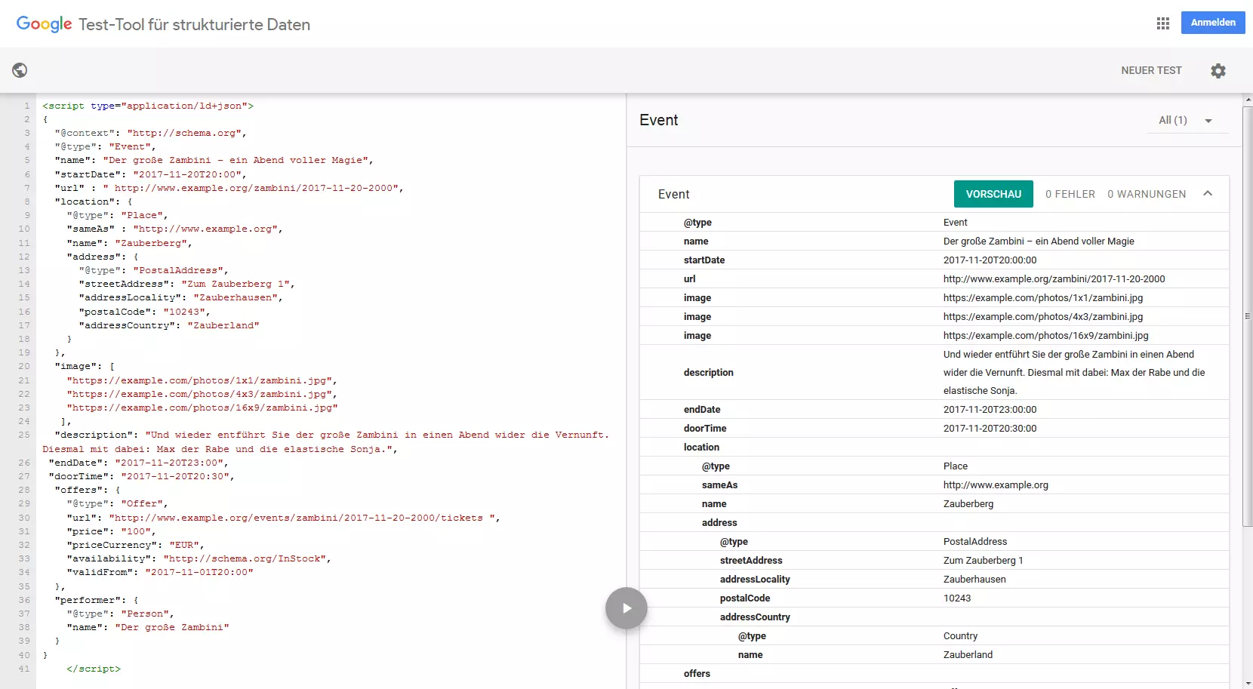1253x689 pixels.
Task: Collapse the Event result card
Action: click(1208, 194)
